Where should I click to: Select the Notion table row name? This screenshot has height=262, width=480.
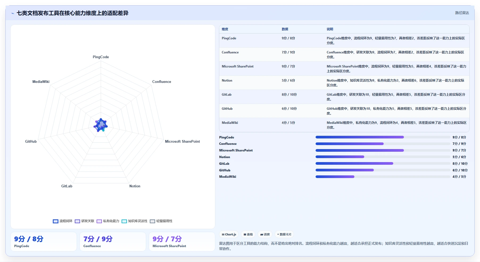tap(227, 81)
